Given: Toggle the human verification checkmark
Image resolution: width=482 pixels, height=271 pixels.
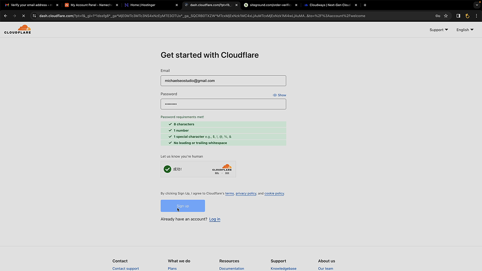Looking at the screenshot, I should pyautogui.click(x=167, y=169).
